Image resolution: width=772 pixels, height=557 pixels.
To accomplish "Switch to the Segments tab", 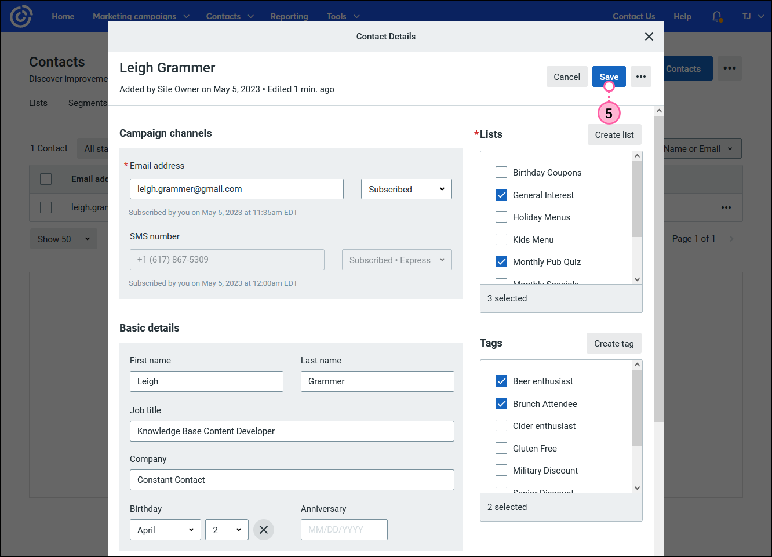I will pos(88,103).
